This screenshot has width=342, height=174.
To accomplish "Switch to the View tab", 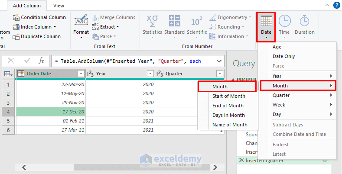I will (59, 6).
